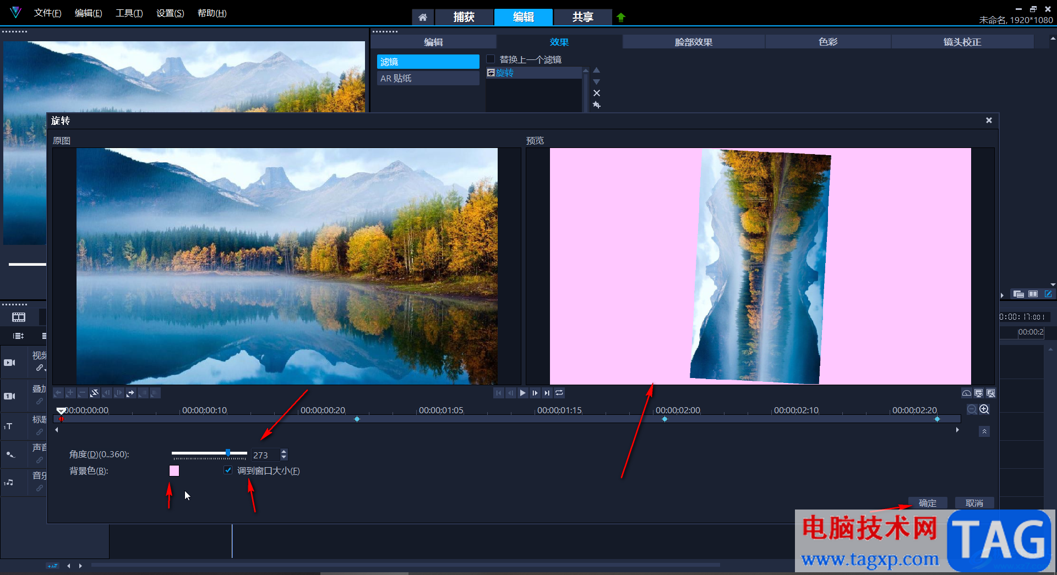This screenshot has height=575, width=1057.
Task: Click the angle slider handle
Action: coord(228,453)
